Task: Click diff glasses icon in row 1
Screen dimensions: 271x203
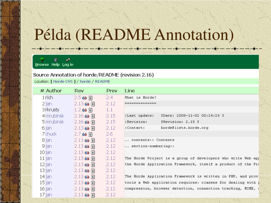Action: pyautogui.click(x=84, y=98)
